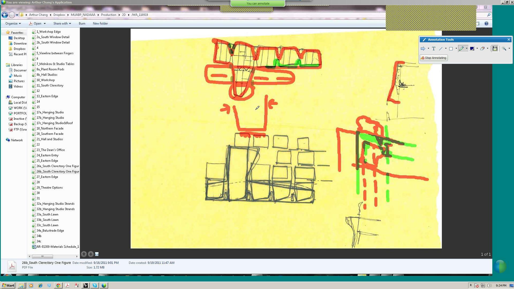The width and height of the screenshot is (514, 289).
Task: Select the eraser tool
Action: pos(482,48)
